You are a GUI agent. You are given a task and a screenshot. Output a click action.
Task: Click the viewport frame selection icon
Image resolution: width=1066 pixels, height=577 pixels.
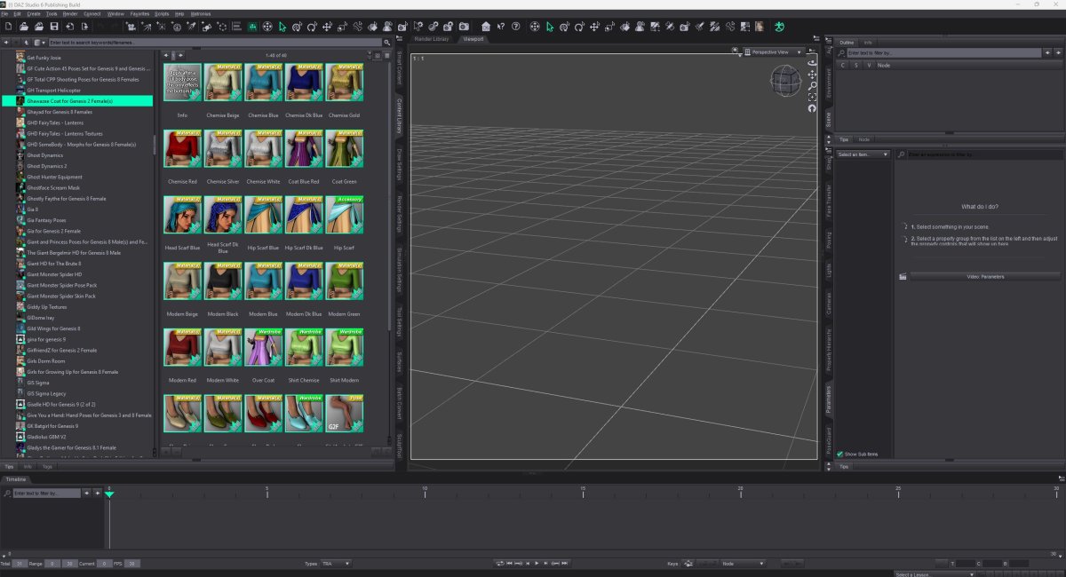811,97
